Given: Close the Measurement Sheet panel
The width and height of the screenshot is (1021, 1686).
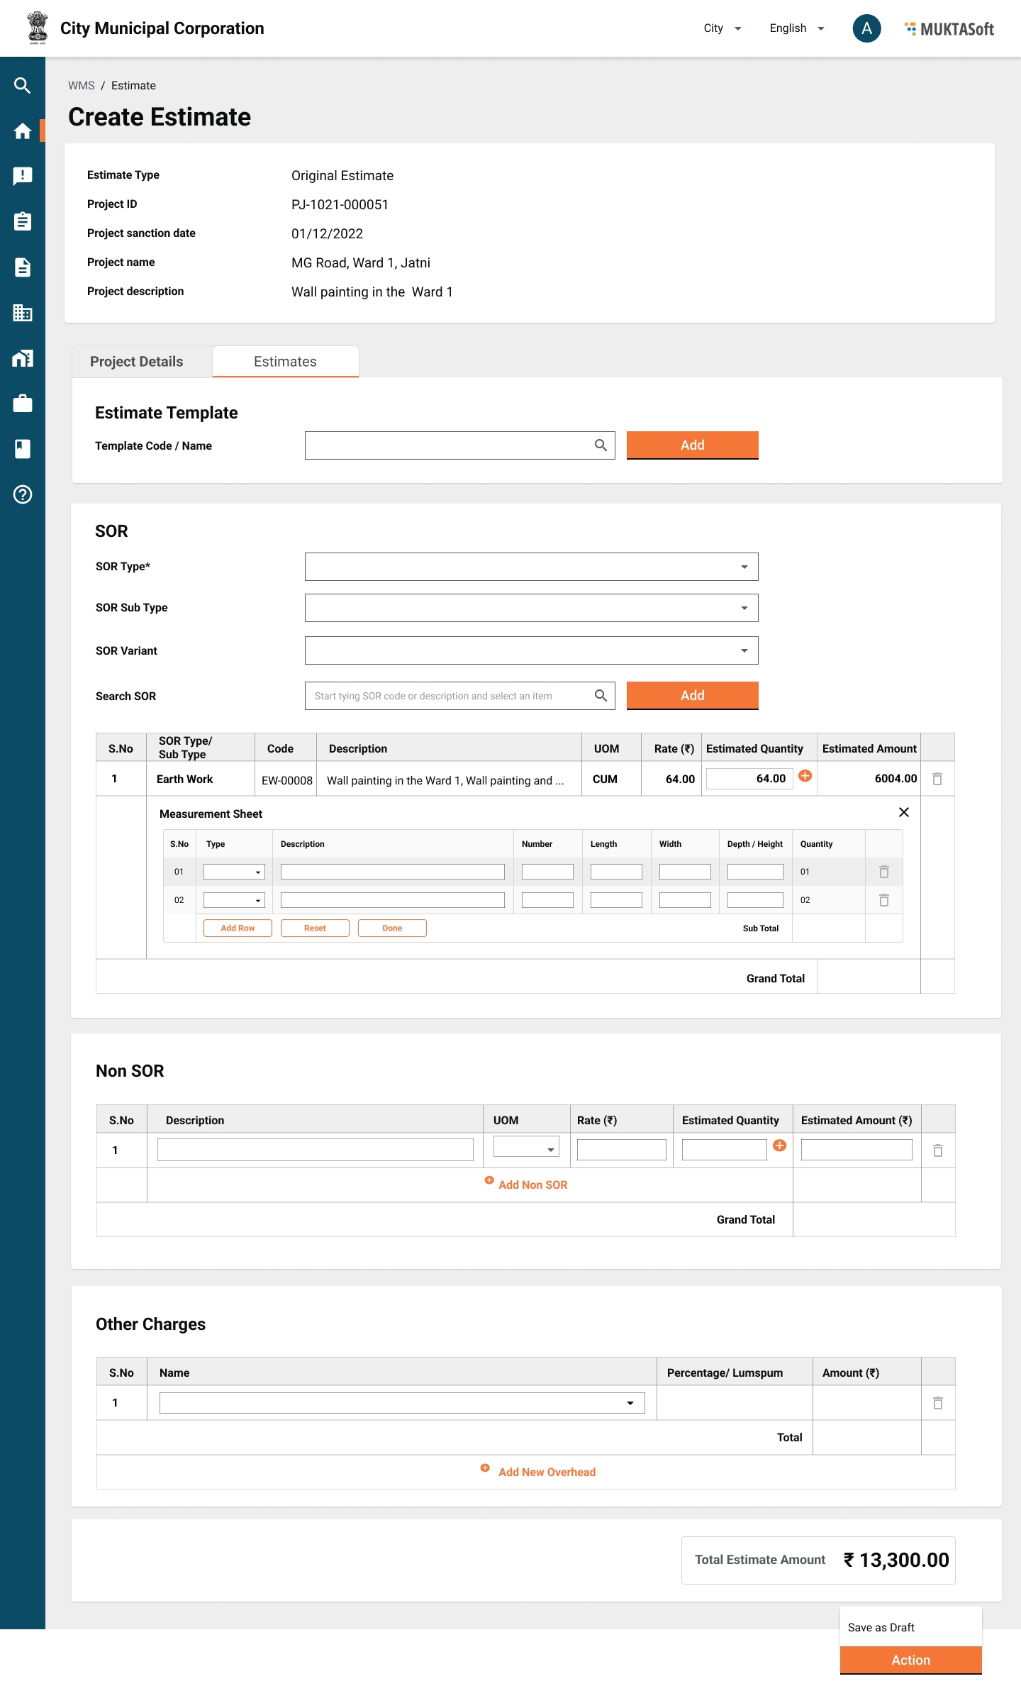Looking at the screenshot, I should pos(903,812).
